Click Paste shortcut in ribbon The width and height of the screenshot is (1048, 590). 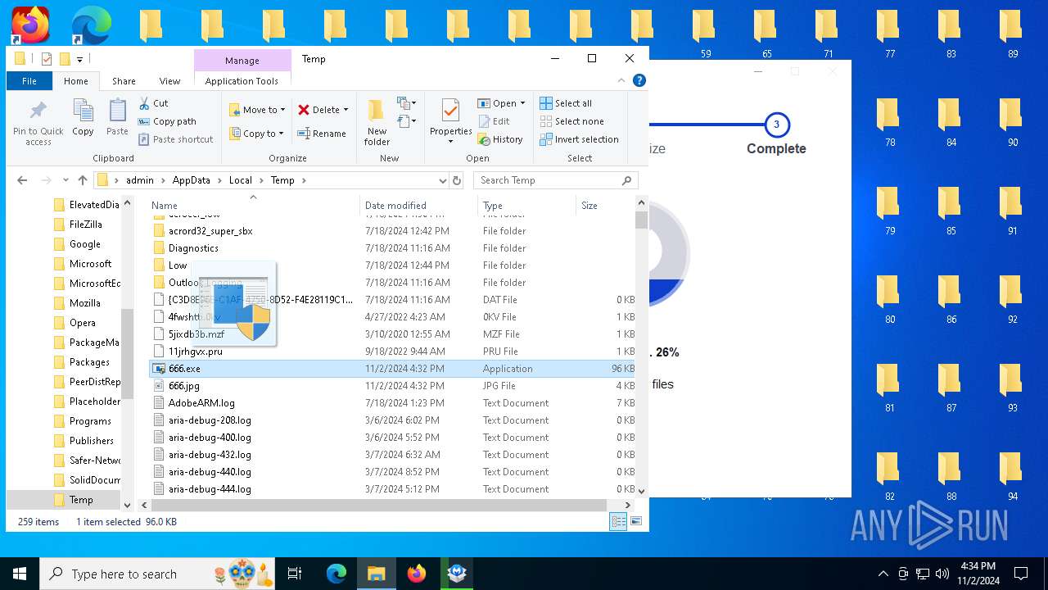click(x=175, y=139)
